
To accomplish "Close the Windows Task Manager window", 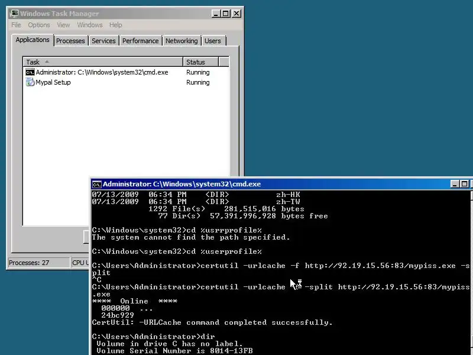I will click(237, 14).
